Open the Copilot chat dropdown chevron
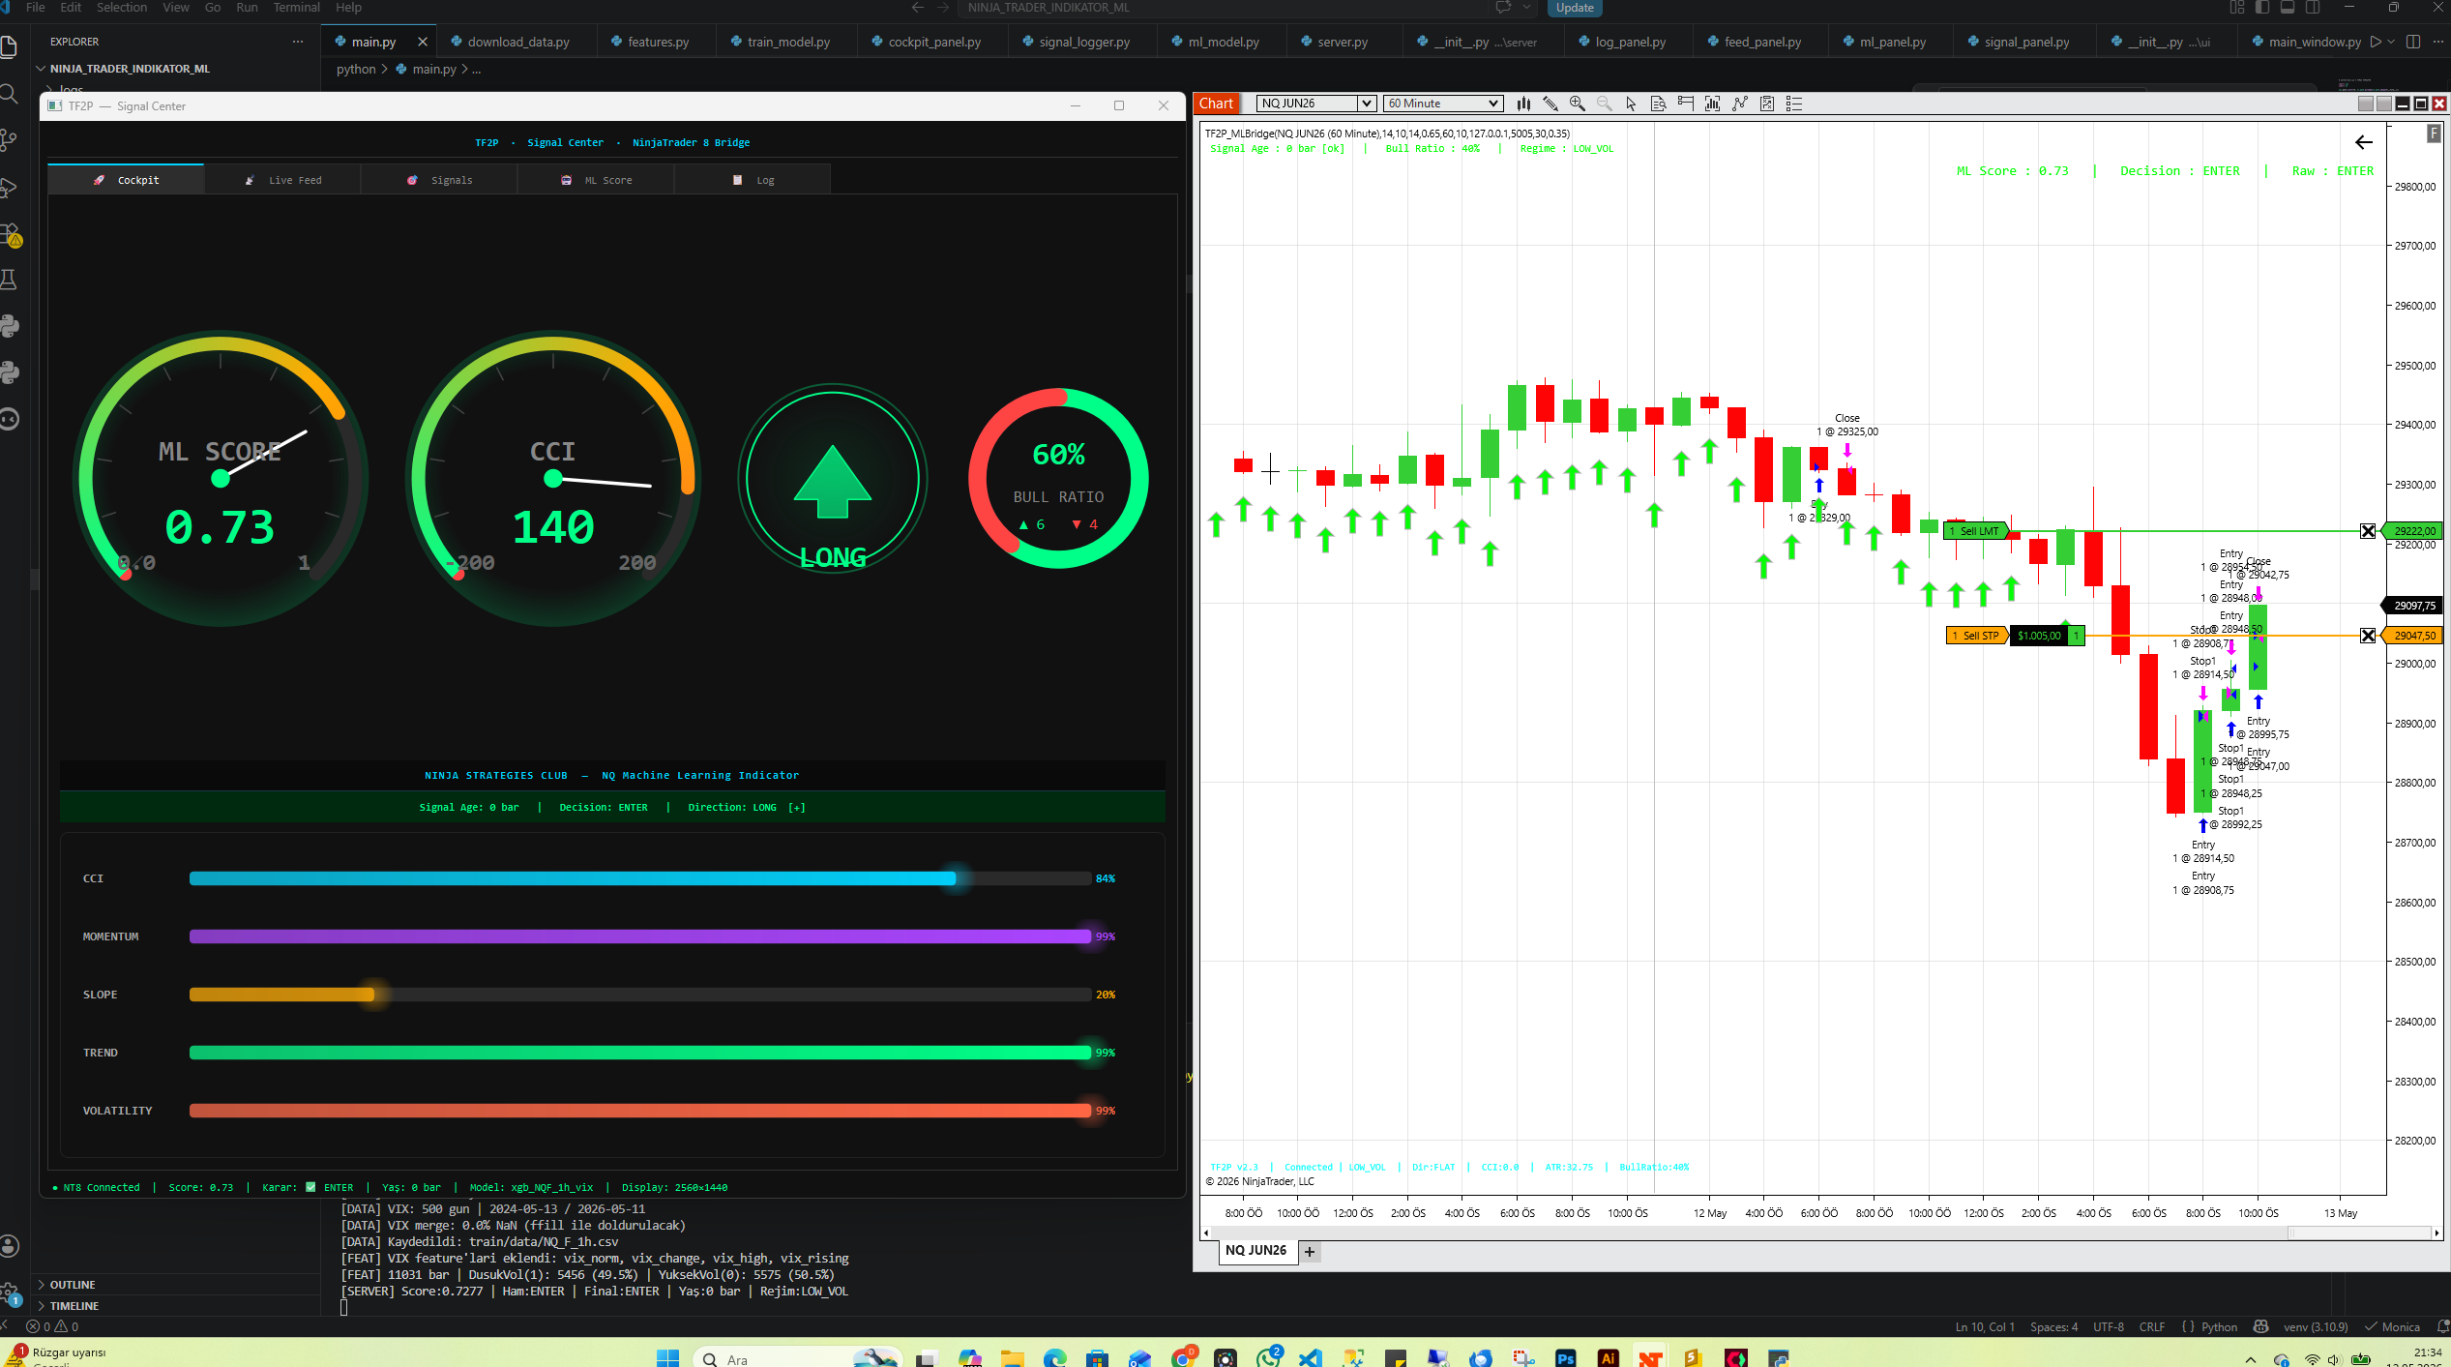The image size is (2451, 1367). point(1526,8)
